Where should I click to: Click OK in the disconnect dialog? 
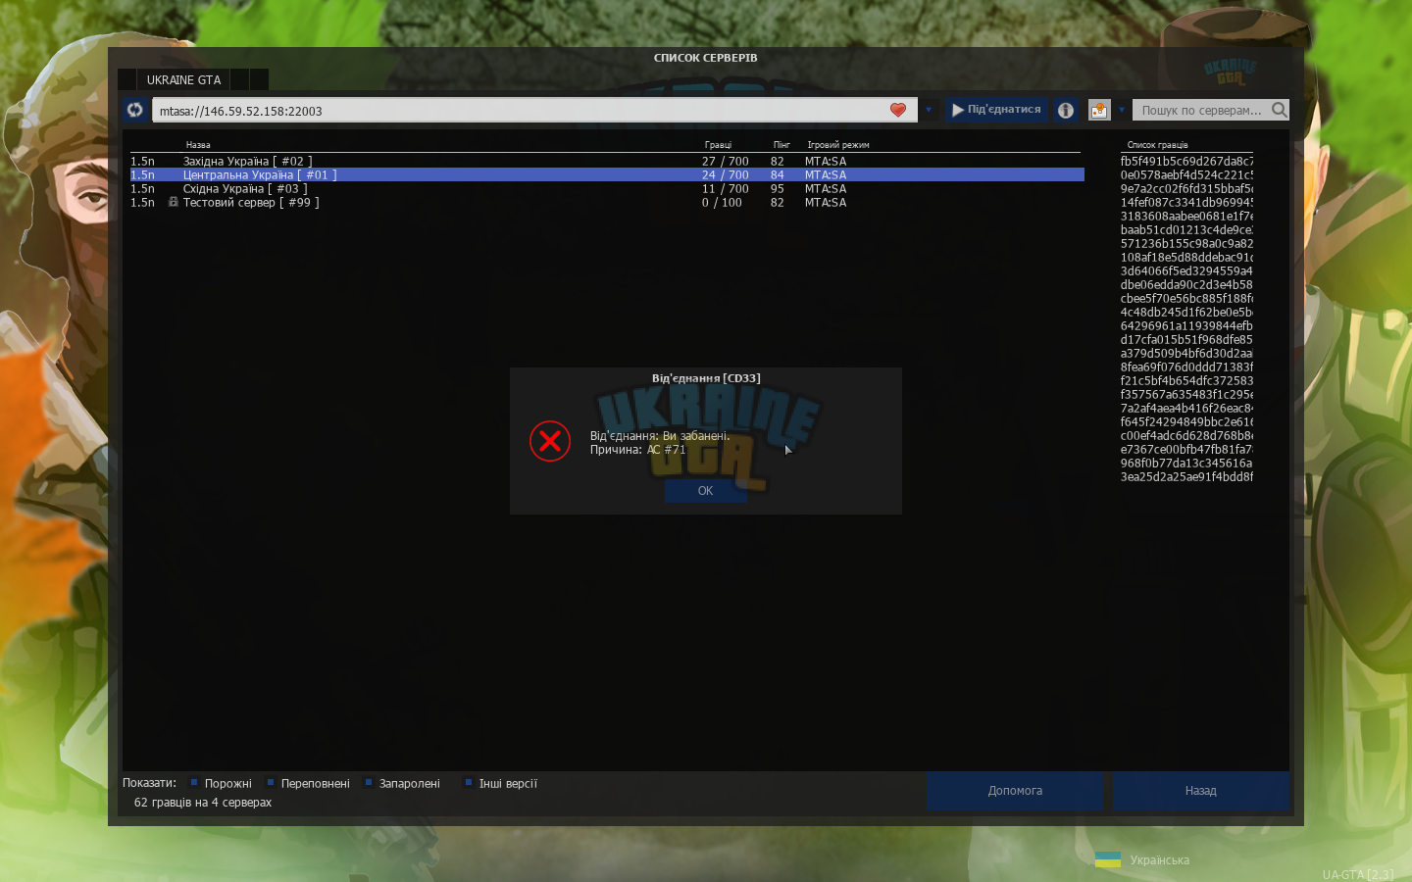point(705,491)
